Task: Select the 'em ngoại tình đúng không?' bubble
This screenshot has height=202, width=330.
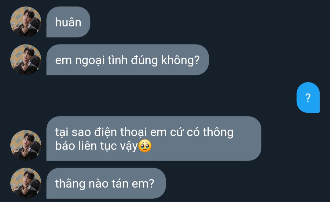Action: (127, 60)
